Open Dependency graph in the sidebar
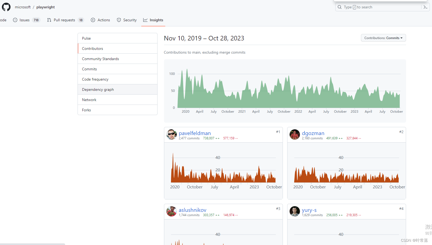 click(118, 89)
